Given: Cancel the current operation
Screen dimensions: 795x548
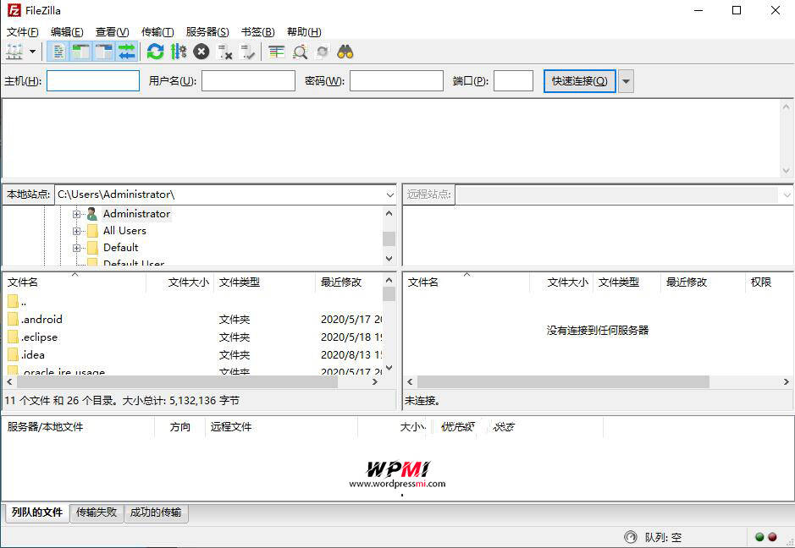Looking at the screenshot, I should 200,51.
